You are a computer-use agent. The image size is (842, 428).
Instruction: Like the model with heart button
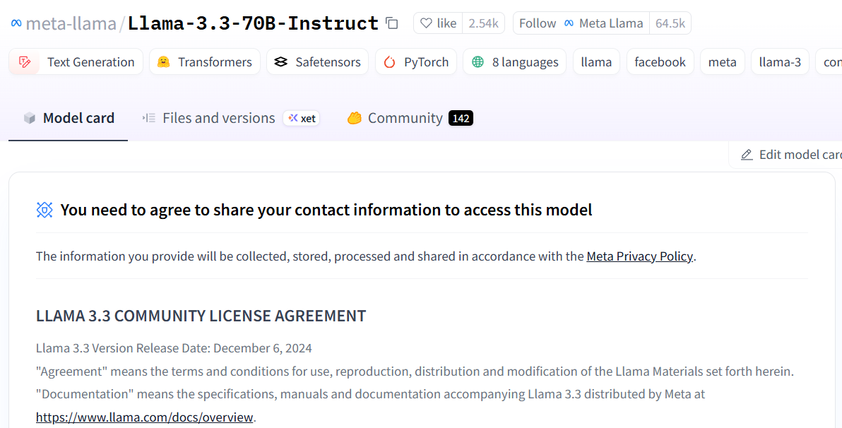[x=438, y=23]
